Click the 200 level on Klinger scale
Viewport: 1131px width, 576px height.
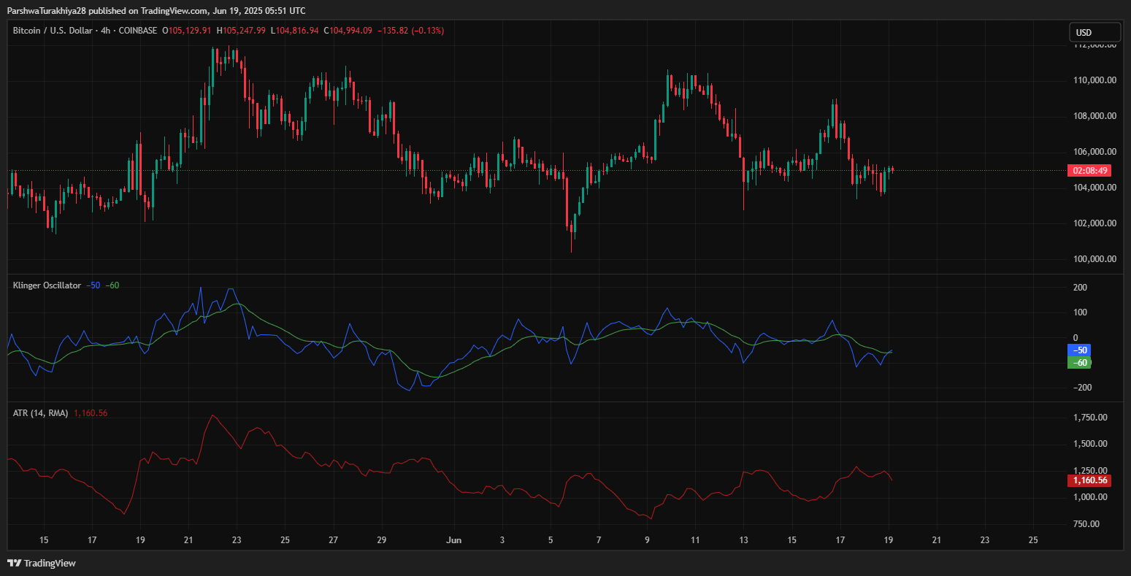click(1080, 288)
